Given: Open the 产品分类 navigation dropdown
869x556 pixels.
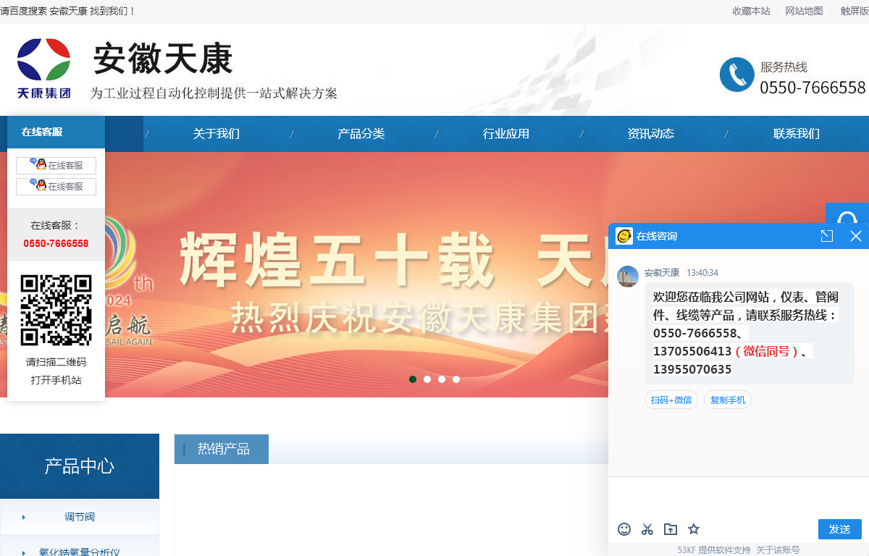Looking at the screenshot, I should point(361,133).
